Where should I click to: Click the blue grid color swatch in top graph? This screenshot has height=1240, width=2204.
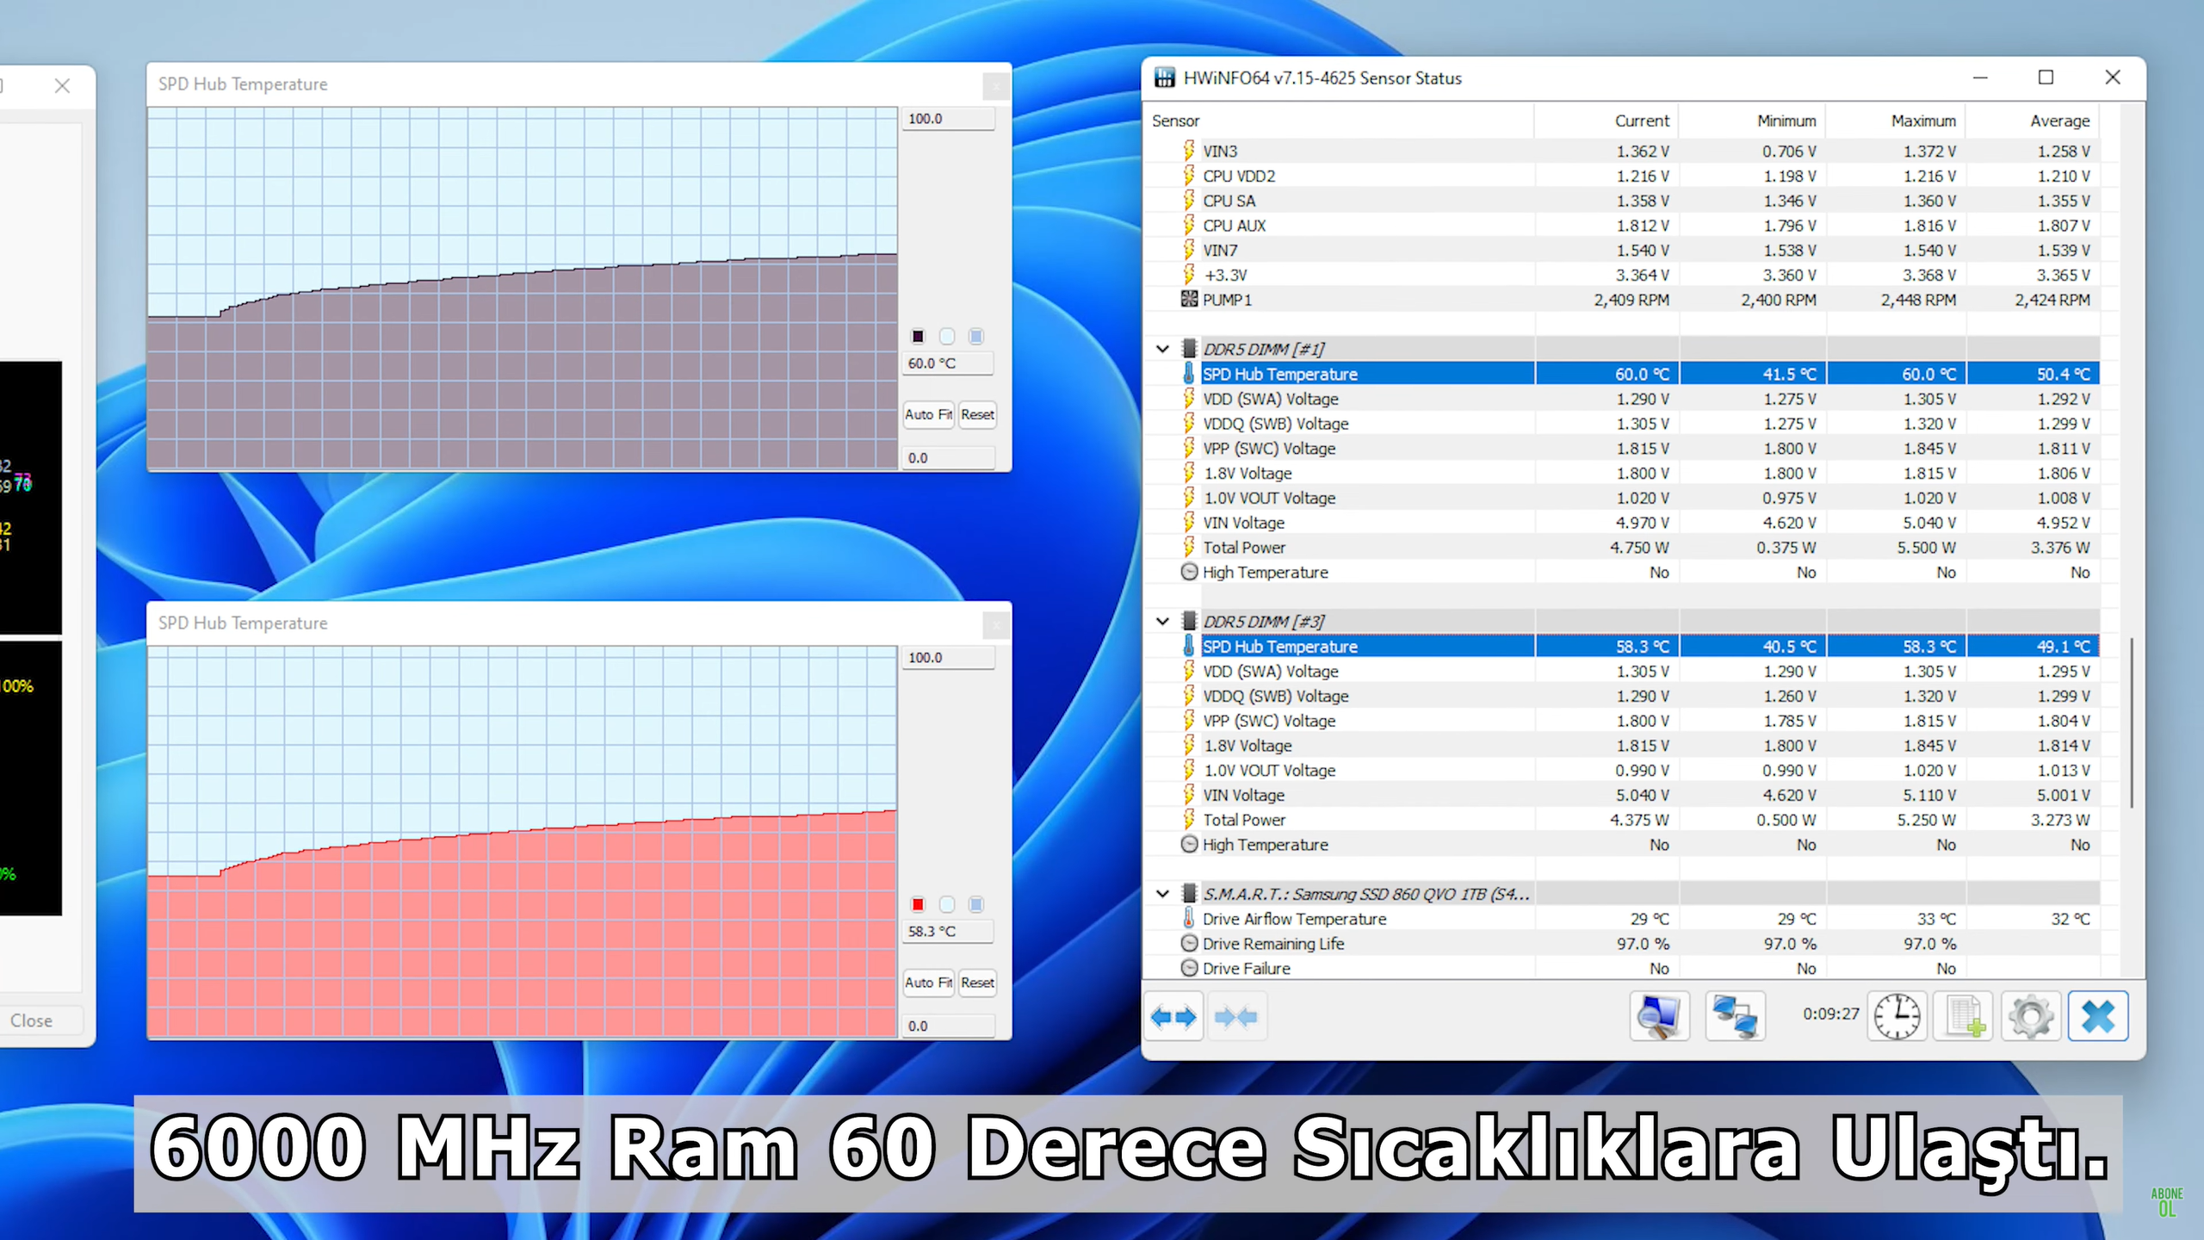[975, 336]
